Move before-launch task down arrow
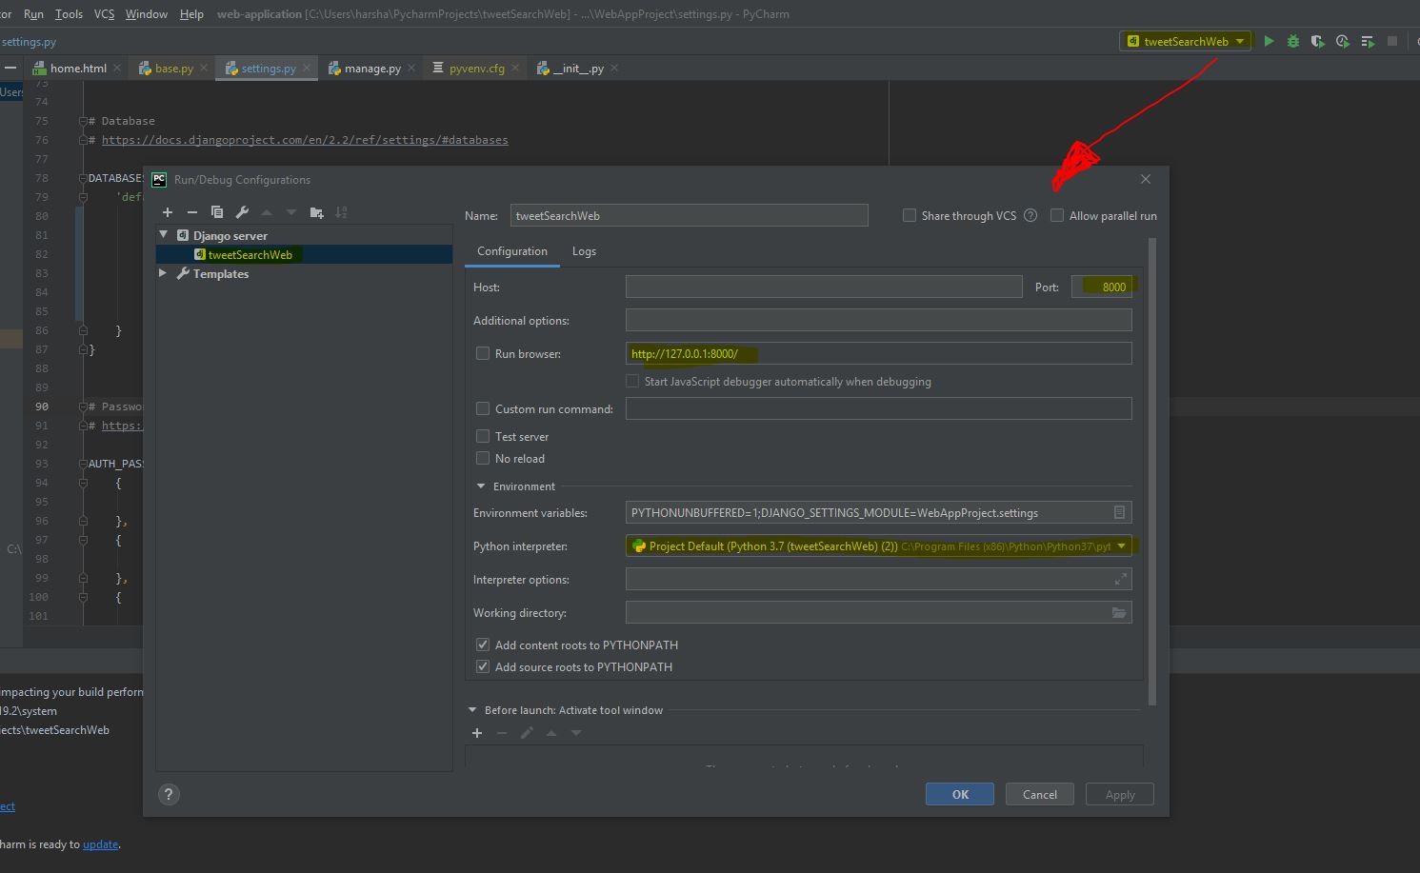 click(576, 733)
